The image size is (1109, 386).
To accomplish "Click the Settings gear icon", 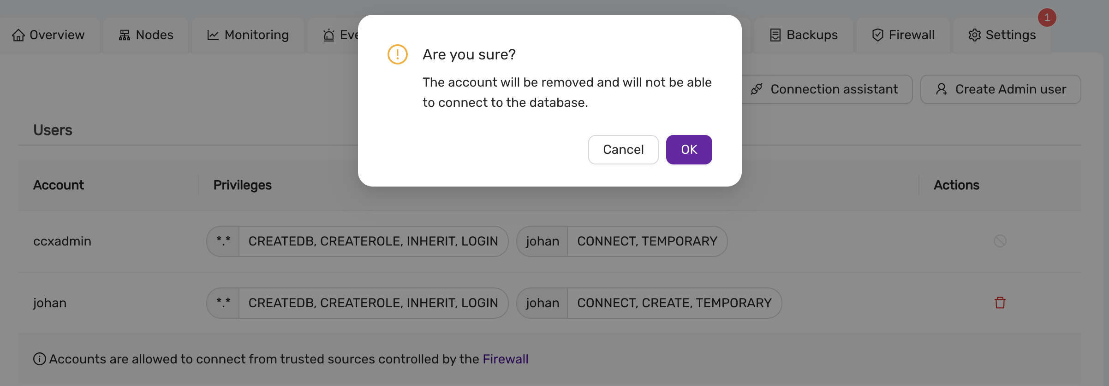I will [974, 35].
